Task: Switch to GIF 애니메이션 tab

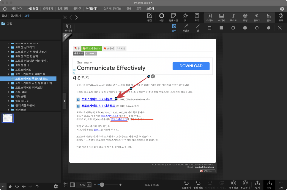Action: pos(112,9)
